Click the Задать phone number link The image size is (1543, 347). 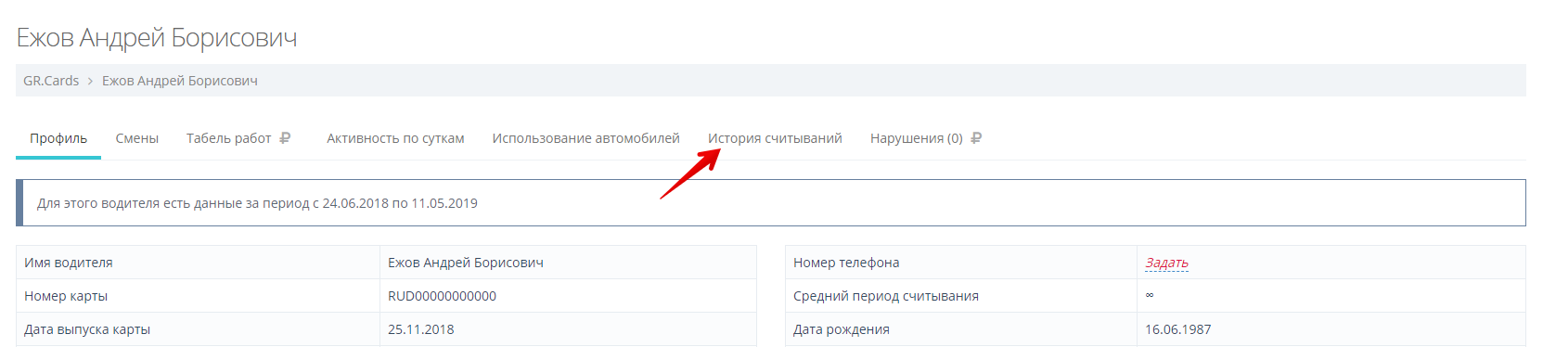click(1166, 263)
